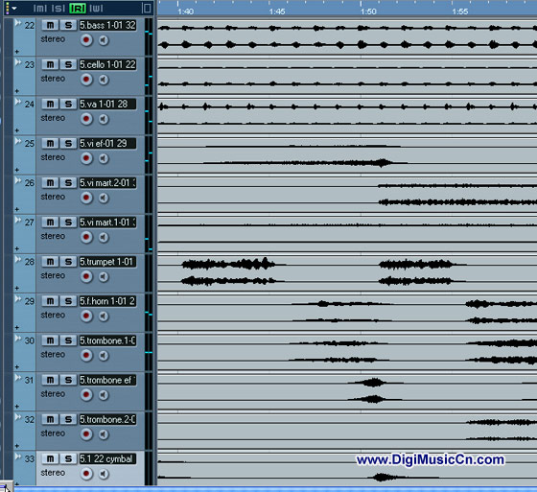Image resolution: width=537 pixels, height=492 pixels.
Task: Mute the 5.vi ef track
Action: (x=50, y=143)
